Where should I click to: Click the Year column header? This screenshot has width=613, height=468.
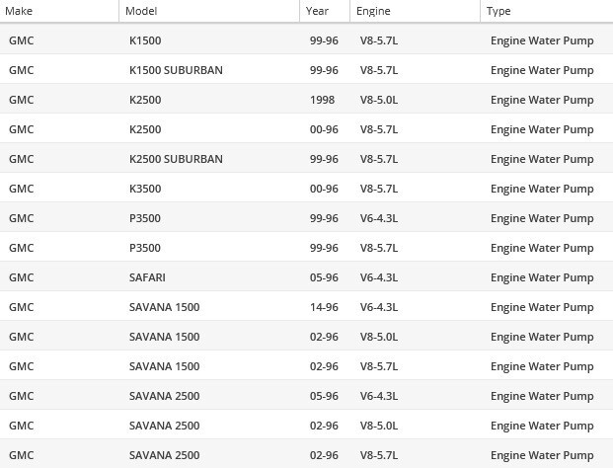[x=317, y=11]
